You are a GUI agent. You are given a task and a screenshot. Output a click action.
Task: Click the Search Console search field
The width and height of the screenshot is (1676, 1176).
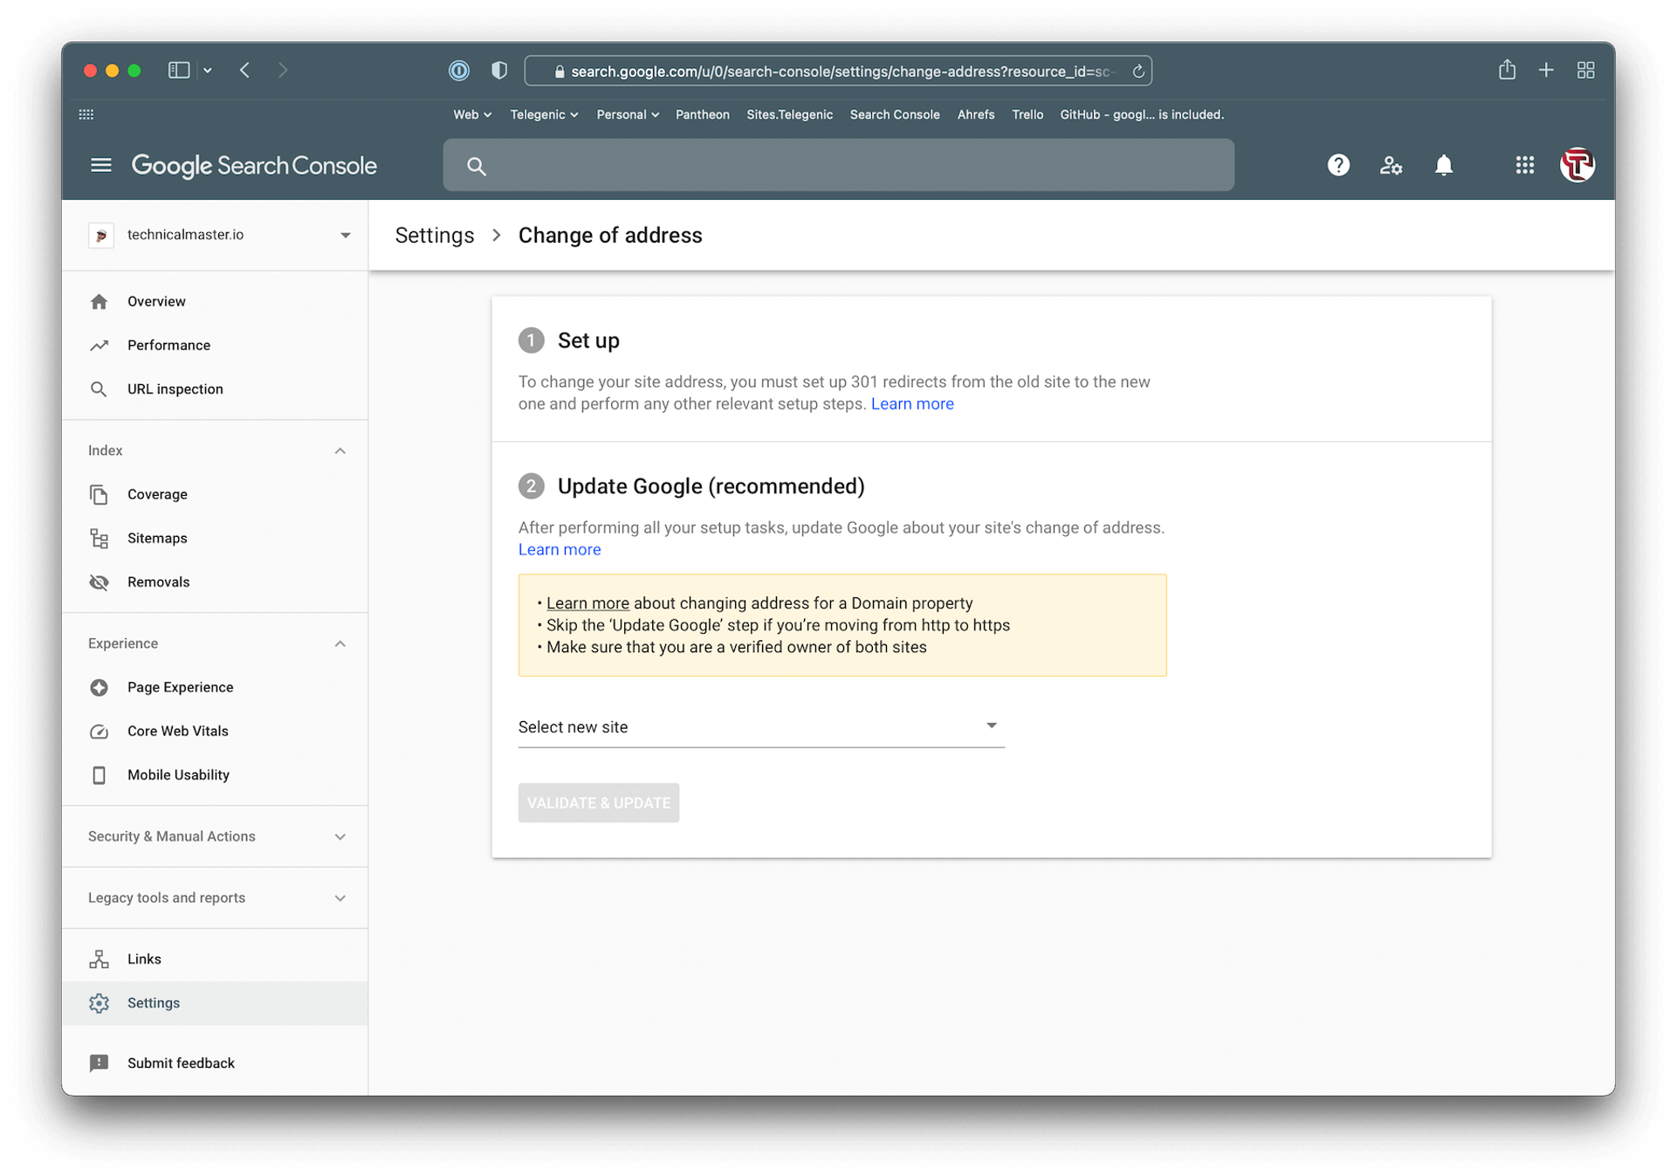click(838, 165)
